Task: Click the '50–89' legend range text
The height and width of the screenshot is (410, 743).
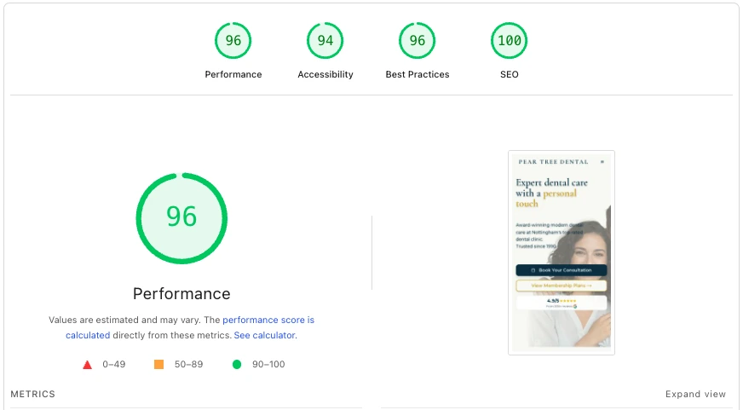Action: point(188,364)
